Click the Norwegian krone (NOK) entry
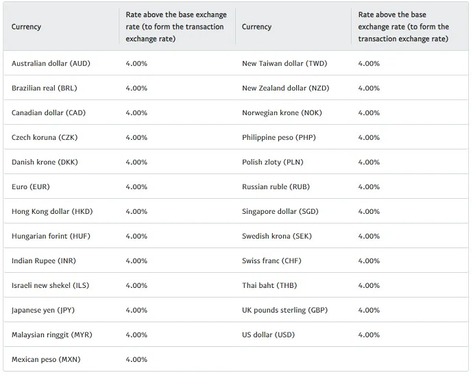 click(x=282, y=113)
